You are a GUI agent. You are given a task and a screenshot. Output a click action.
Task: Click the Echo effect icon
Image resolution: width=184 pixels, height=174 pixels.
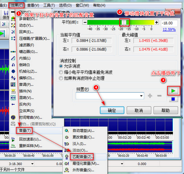click(13, 32)
